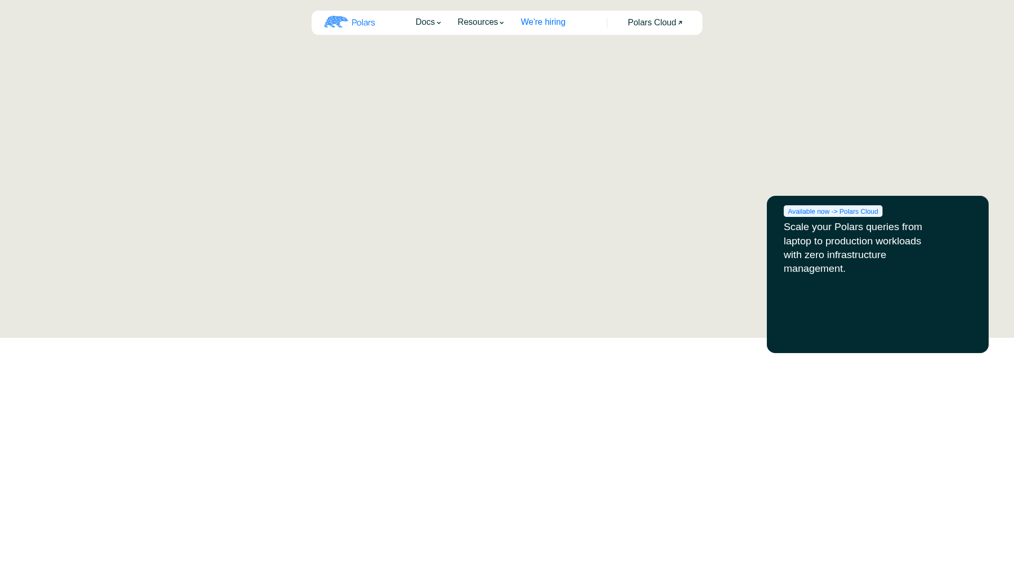1014x570 pixels.
Task: Click the Polars wordmark text
Action: click(363, 22)
